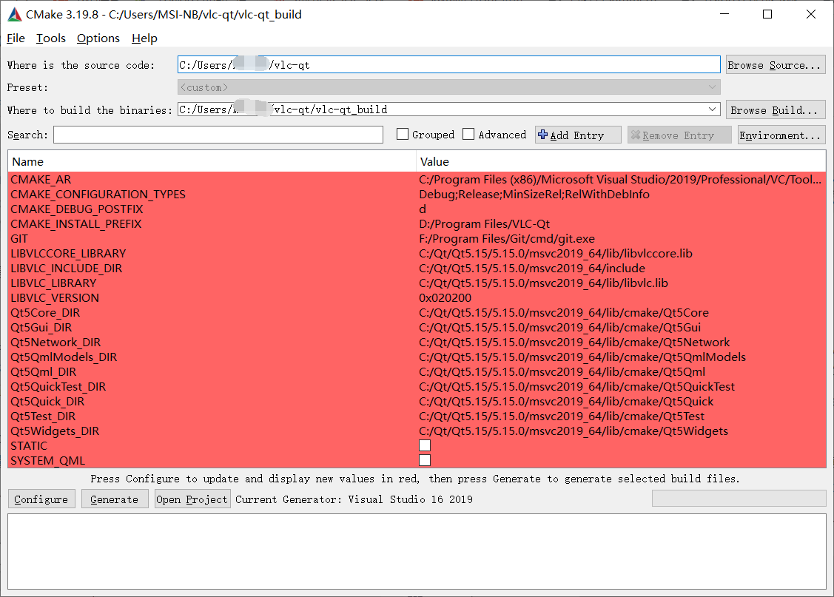Open the Preset dropdown
Viewport: 834px width, 597px height.
pos(710,87)
